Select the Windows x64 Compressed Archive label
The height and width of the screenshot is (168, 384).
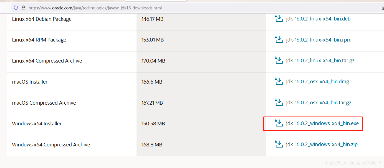pos(51,145)
